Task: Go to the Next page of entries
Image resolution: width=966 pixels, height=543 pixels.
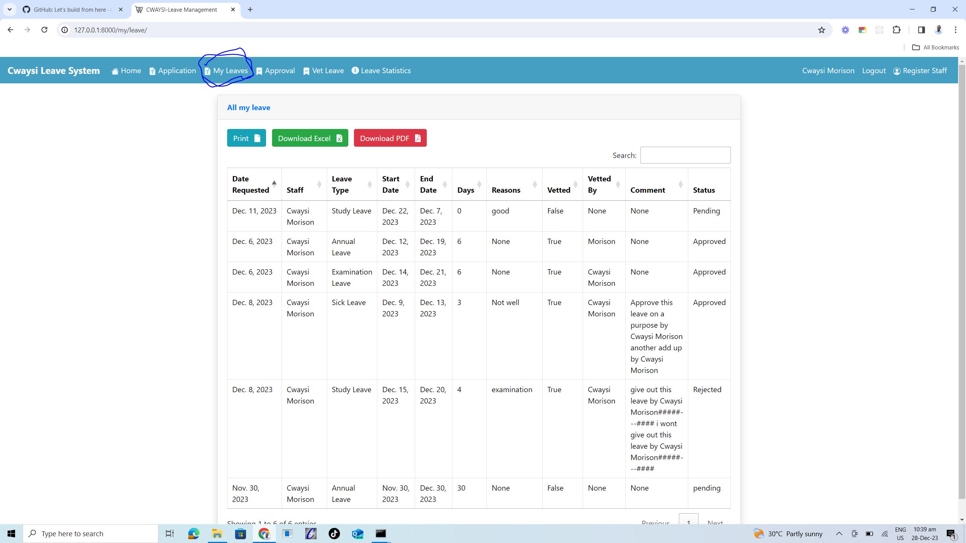Action: pos(714,523)
